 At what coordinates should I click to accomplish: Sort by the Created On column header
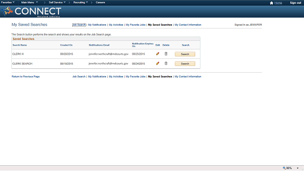[x=66, y=45]
